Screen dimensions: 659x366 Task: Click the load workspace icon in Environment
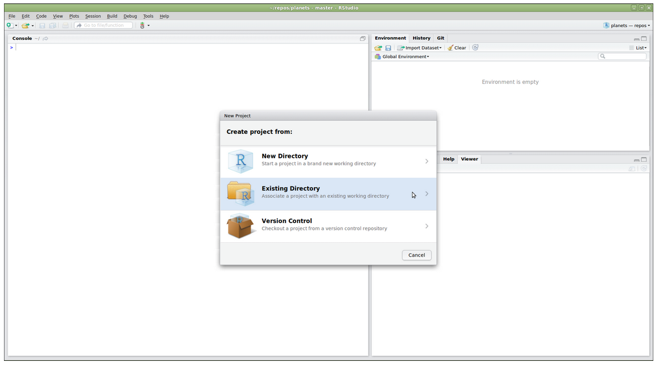tap(378, 48)
